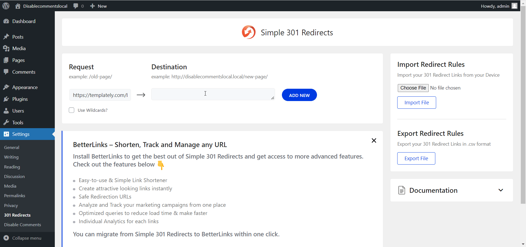Image resolution: width=526 pixels, height=247 pixels.
Task: Select the Appearance paintbrush icon
Action: tap(6, 87)
